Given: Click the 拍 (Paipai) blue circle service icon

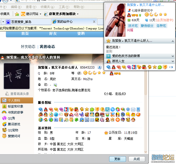Looking at the screenshot, I should 113,109.
